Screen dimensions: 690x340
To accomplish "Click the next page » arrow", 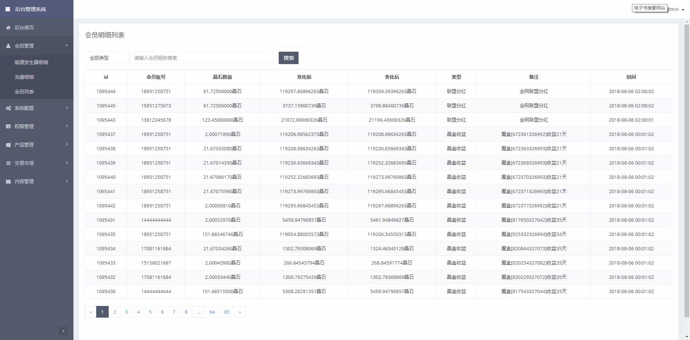I will pyautogui.click(x=240, y=312).
